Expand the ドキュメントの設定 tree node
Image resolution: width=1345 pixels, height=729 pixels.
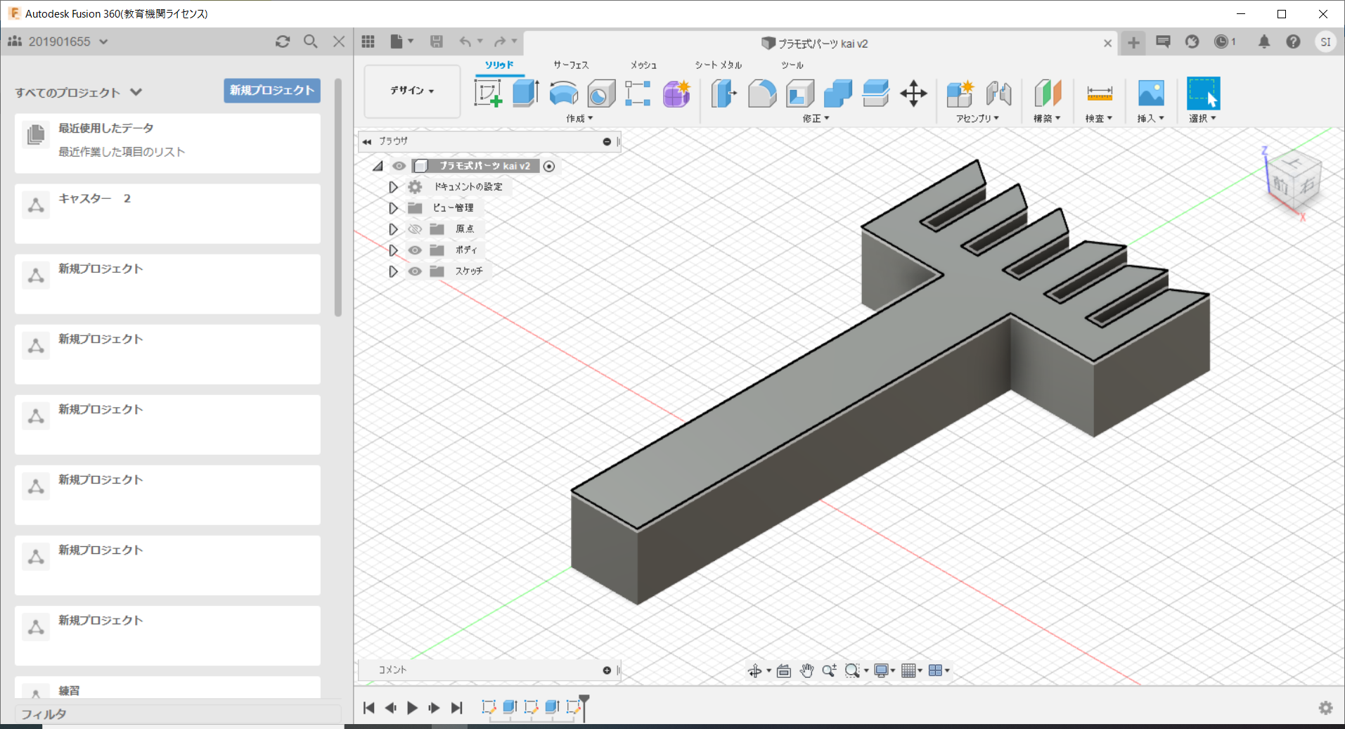click(393, 187)
